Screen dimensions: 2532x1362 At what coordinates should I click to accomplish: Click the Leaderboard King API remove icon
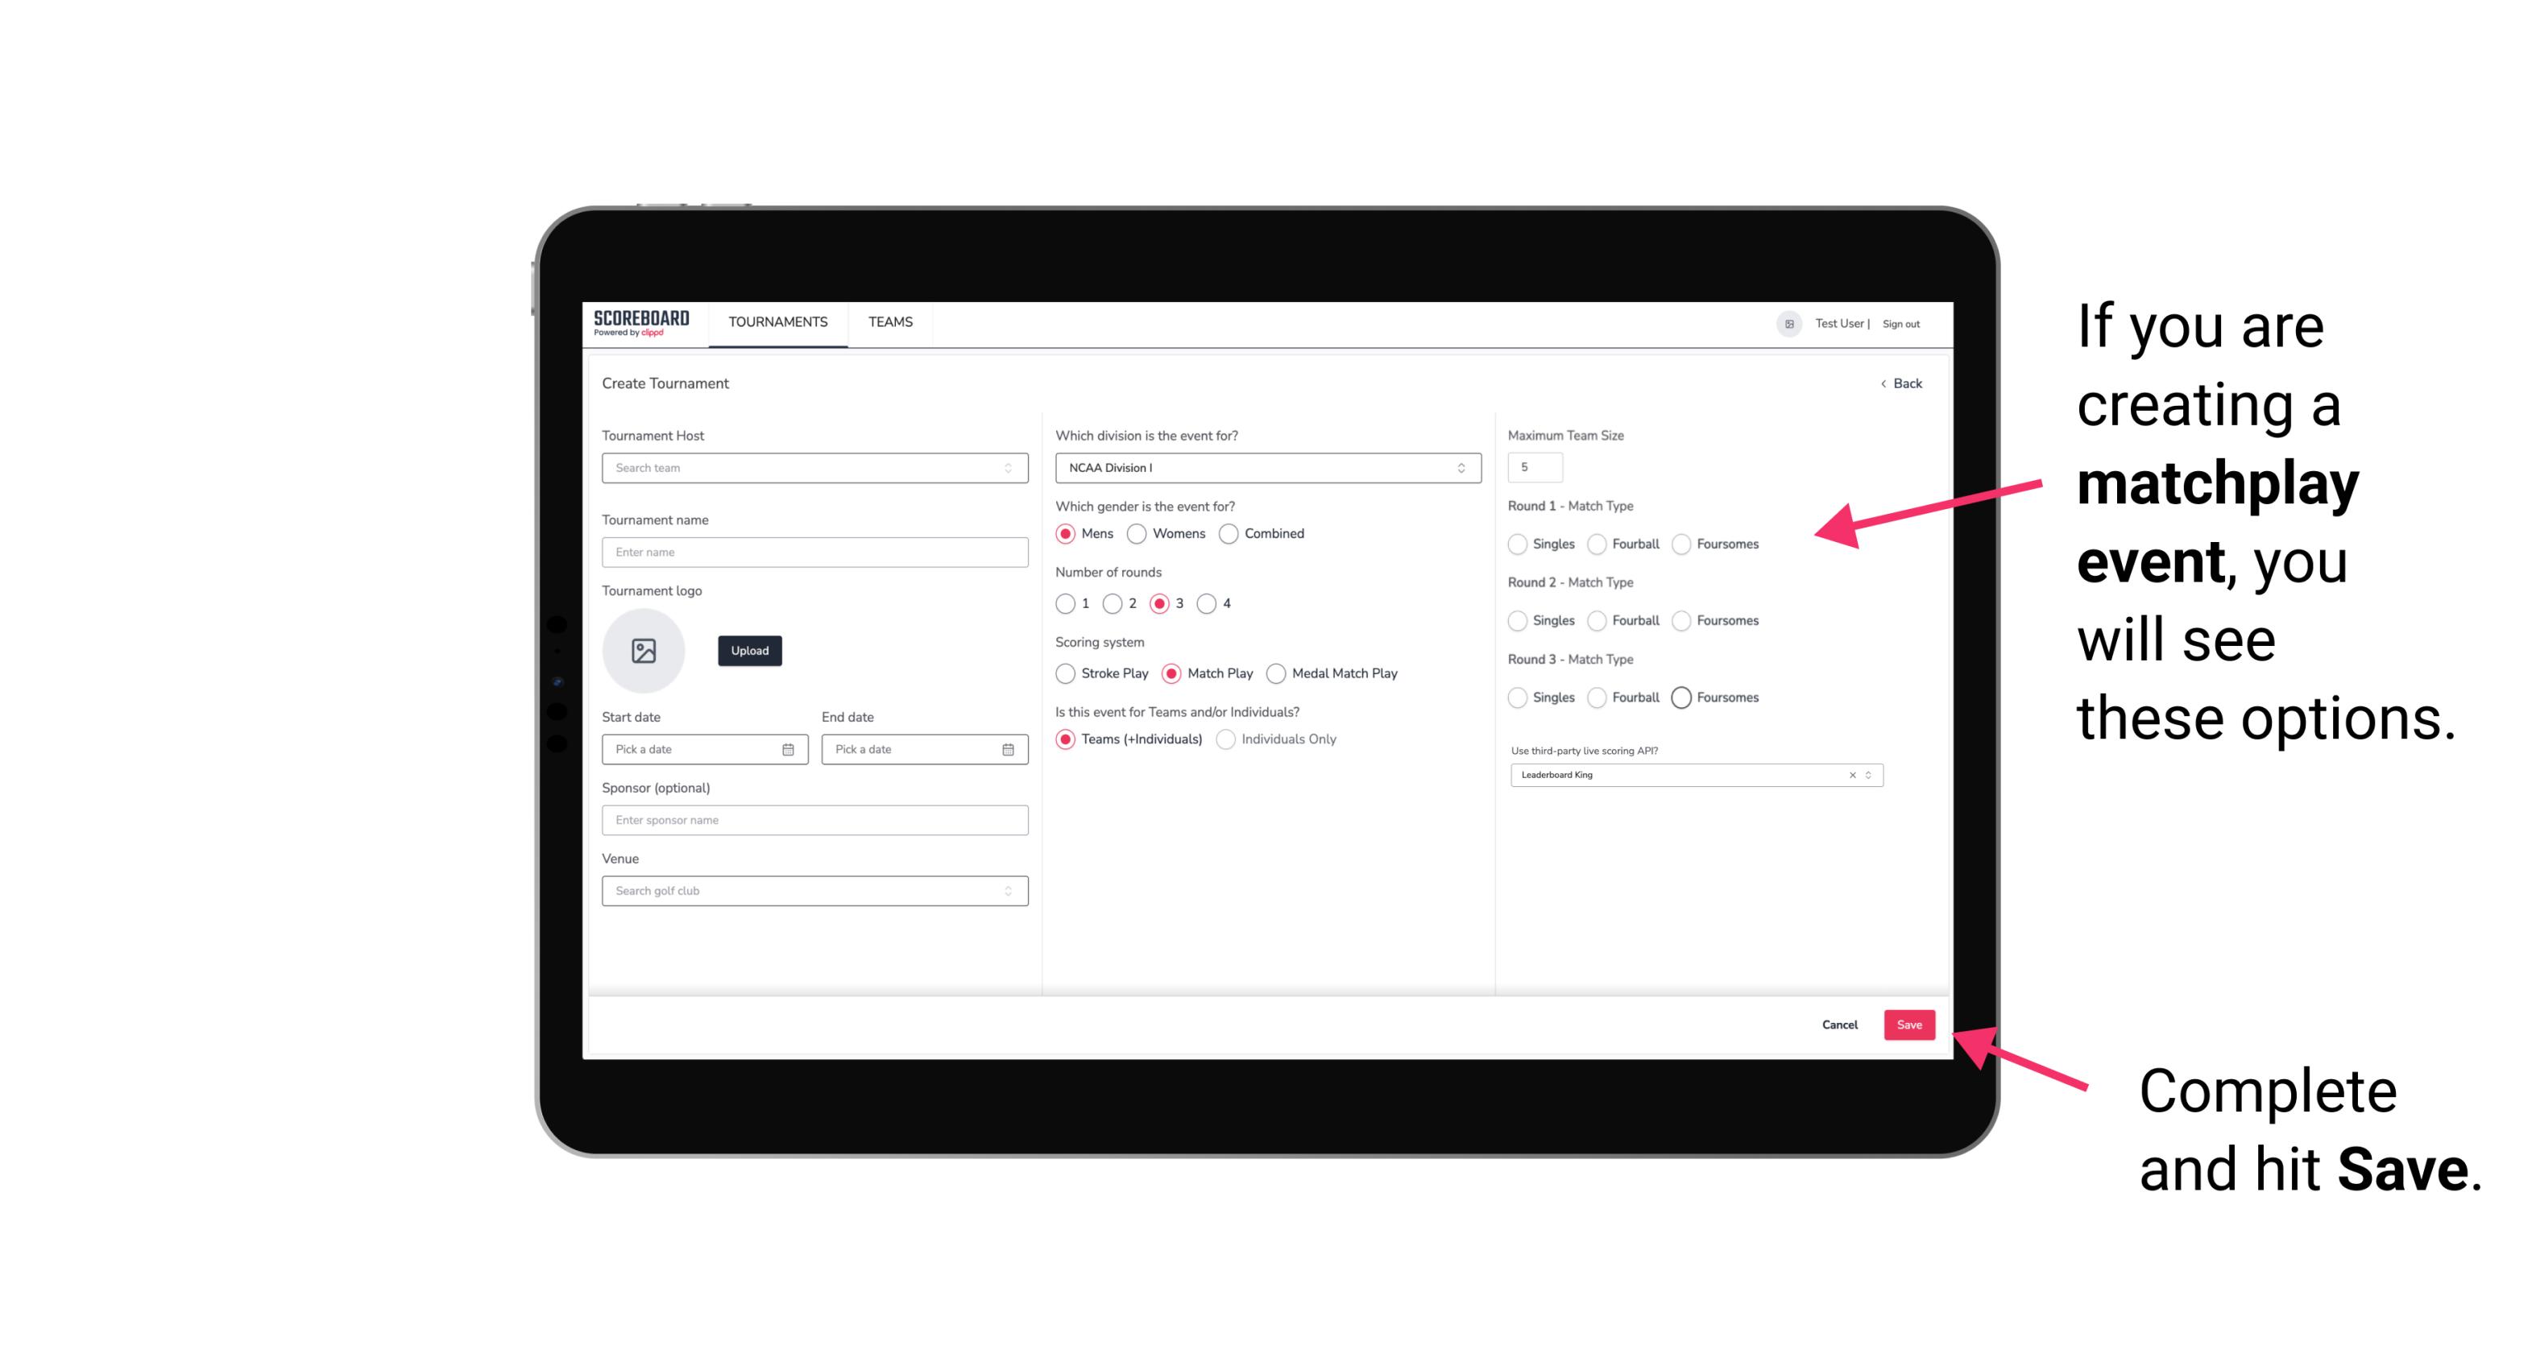(1850, 775)
